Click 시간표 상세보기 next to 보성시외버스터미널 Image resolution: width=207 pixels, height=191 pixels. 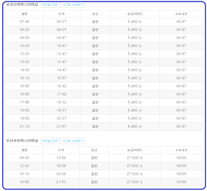[73, 5]
